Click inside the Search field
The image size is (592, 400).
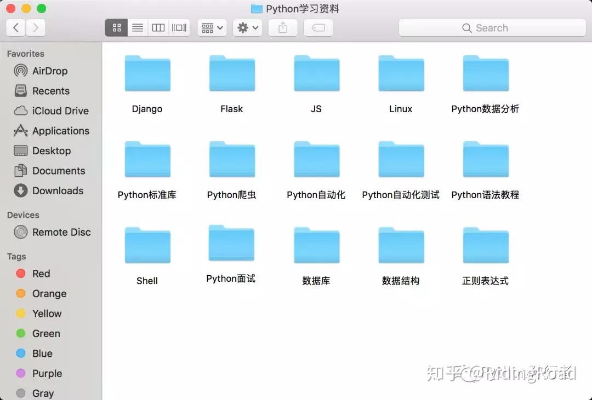tap(492, 27)
